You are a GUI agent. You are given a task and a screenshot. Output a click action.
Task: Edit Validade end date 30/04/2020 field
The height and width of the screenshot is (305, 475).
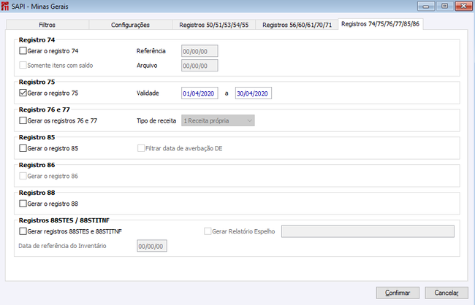tap(254, 93)
